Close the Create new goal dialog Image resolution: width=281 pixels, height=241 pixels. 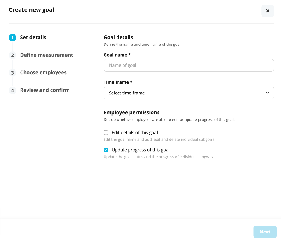[x=267, y=11]
